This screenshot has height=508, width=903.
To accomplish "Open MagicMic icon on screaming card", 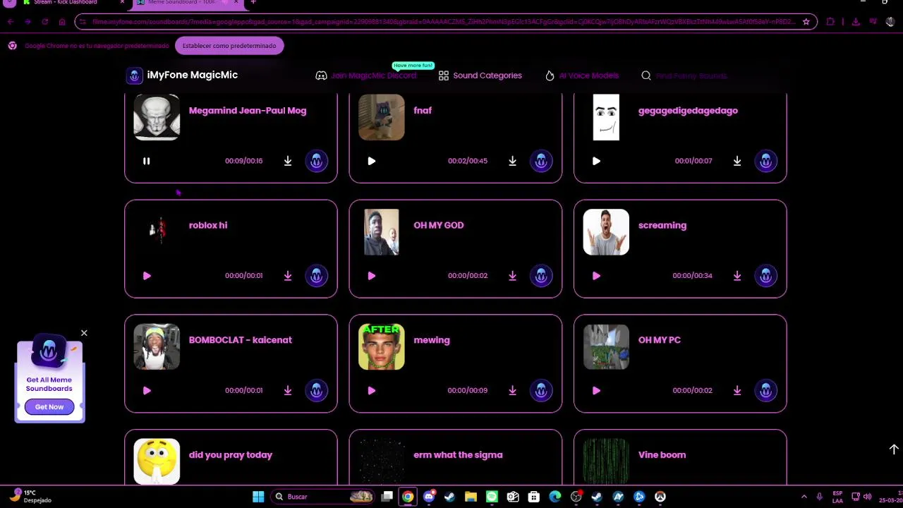I will coord(765,276).
